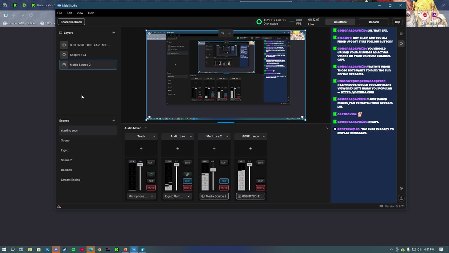Click the mezuna.com link in chat
Viewport: 449px width, 253px height.
point(357,92)
